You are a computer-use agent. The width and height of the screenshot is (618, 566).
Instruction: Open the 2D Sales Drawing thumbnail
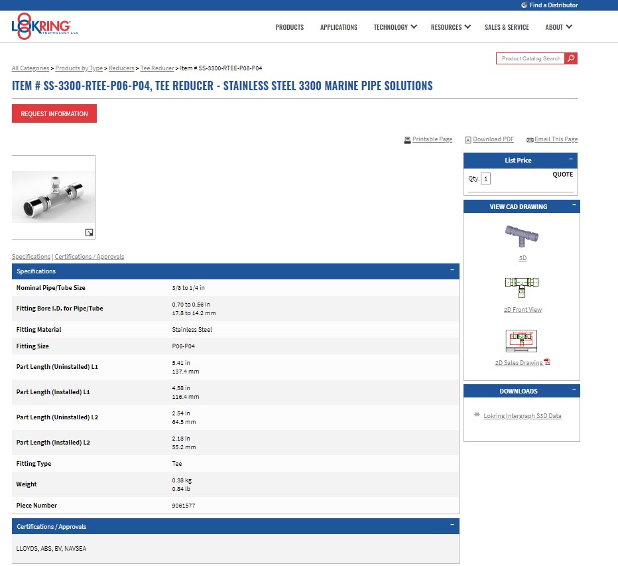[x=521, y=341]
